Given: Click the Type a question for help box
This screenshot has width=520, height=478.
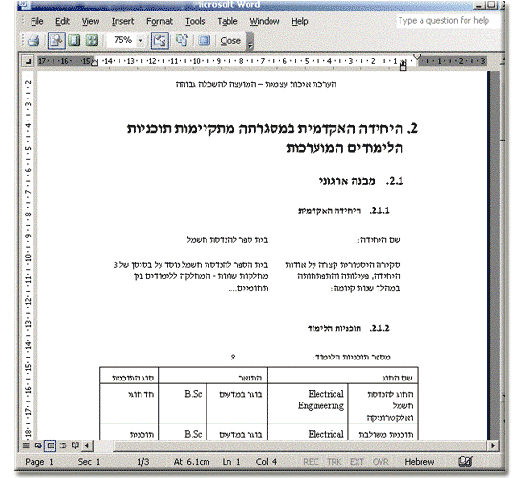Looking at the screenshot, I should point(447,21).
